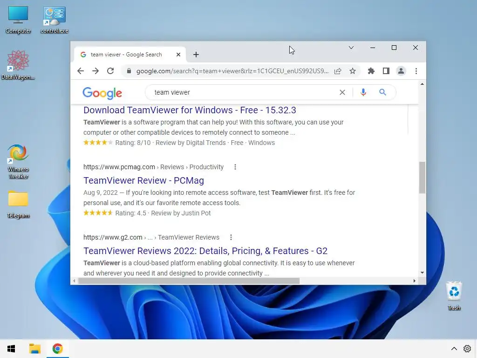Open more options for the g2.com result
This screenshot has height=358, width=477.
click(x=231, y=237)
